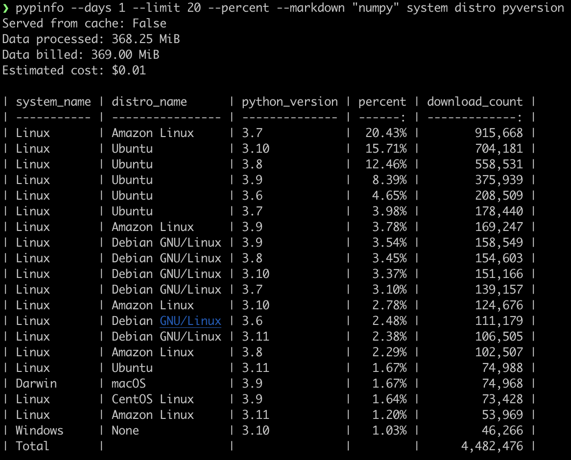571x460 pixels.
Task: Click the 'Data processed: 368.25 MiB' line
Action: (91, 39)
